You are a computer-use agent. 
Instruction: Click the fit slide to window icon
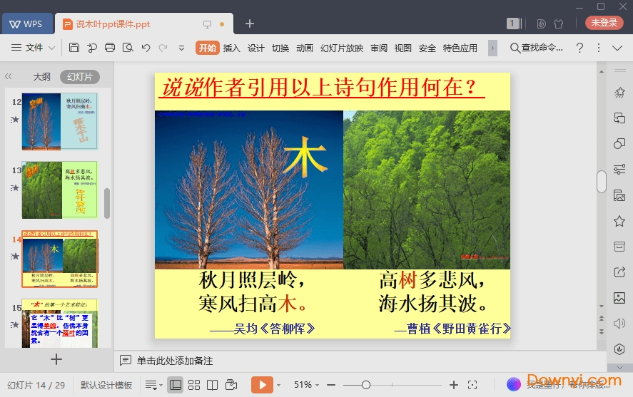pos(472,385)
